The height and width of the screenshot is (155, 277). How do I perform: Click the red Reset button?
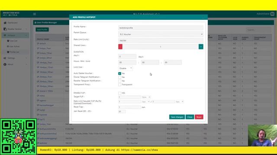[199, 117]
